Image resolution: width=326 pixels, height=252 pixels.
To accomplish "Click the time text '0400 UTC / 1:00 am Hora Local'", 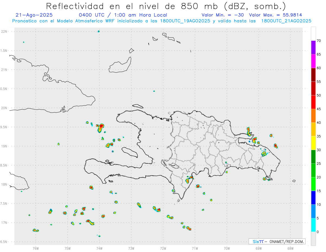I will pos(123,15).
